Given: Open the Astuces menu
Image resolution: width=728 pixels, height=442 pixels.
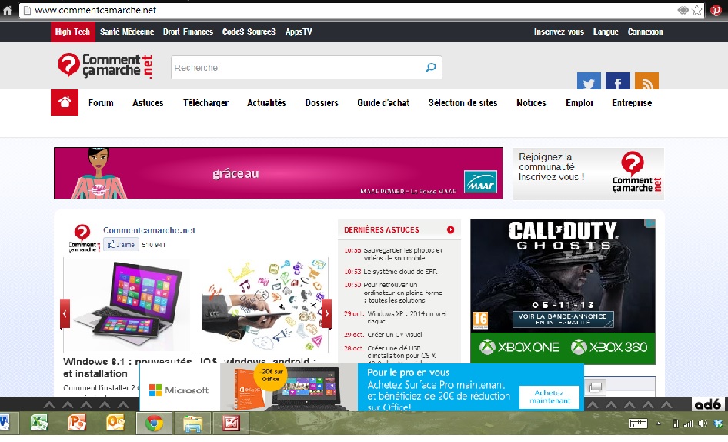Looking at the screenshot, I should tap(148, 102).
